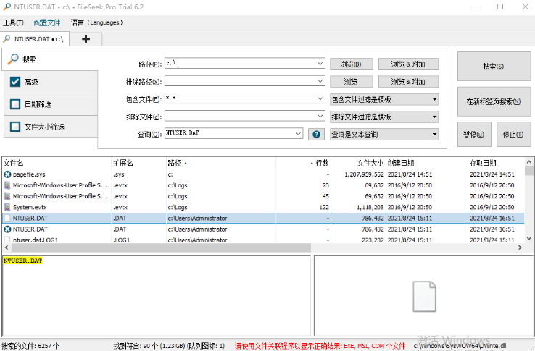Click file icon of ntuser.dat.LOG1 row
The height and width of the screenshot is (351, 535).
[x=7, y=240]
